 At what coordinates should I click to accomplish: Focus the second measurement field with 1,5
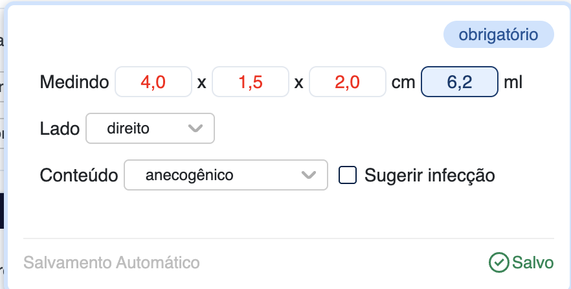[x=251, y=82]
